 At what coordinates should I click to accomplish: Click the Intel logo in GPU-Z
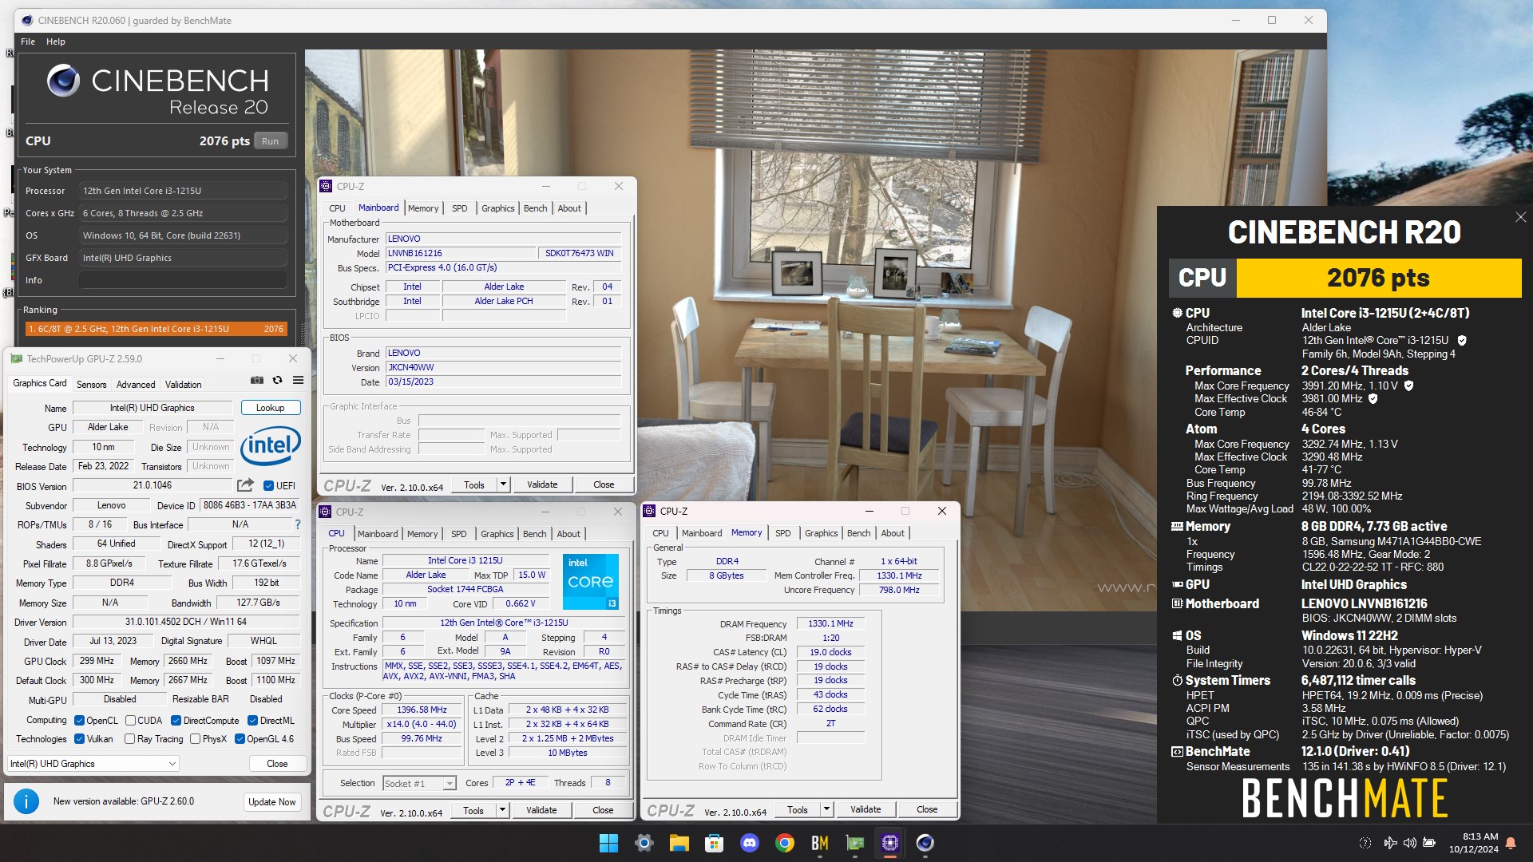[271, 445]
